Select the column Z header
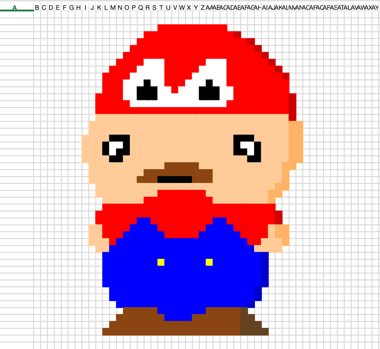 (x=203, y=7)
